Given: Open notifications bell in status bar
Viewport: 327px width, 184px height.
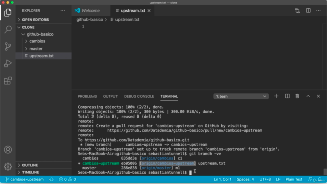Looking at the screenshot, I should pyautogui.click(x=320, y=179).
